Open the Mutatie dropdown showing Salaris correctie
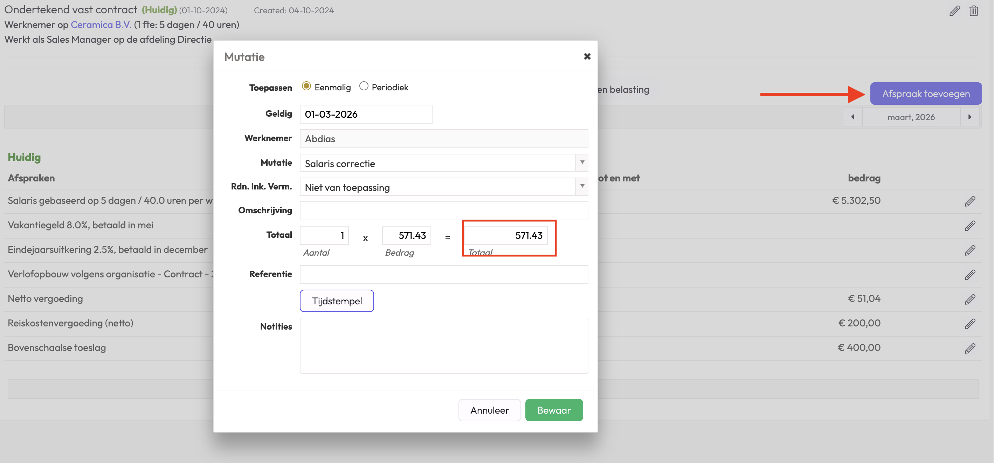994x463 pixels. pyautogui.click(x=443, y=163)
